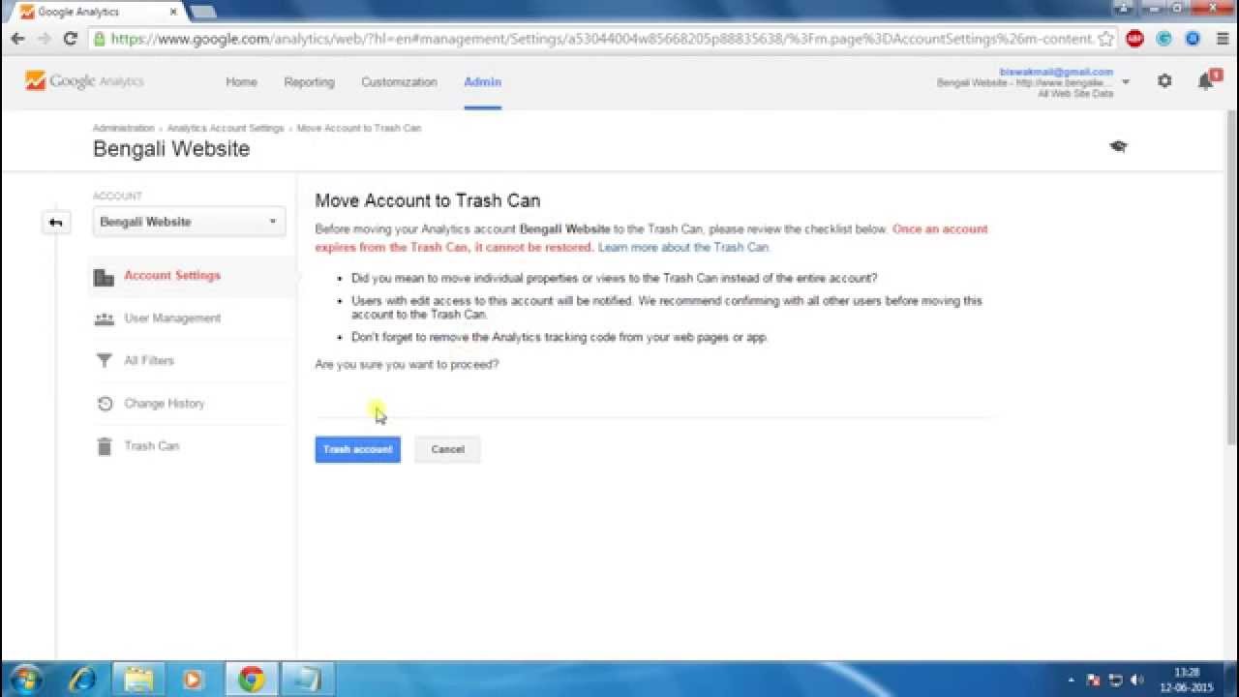Click the All Filters funnel icon

(x=104, y=361)
